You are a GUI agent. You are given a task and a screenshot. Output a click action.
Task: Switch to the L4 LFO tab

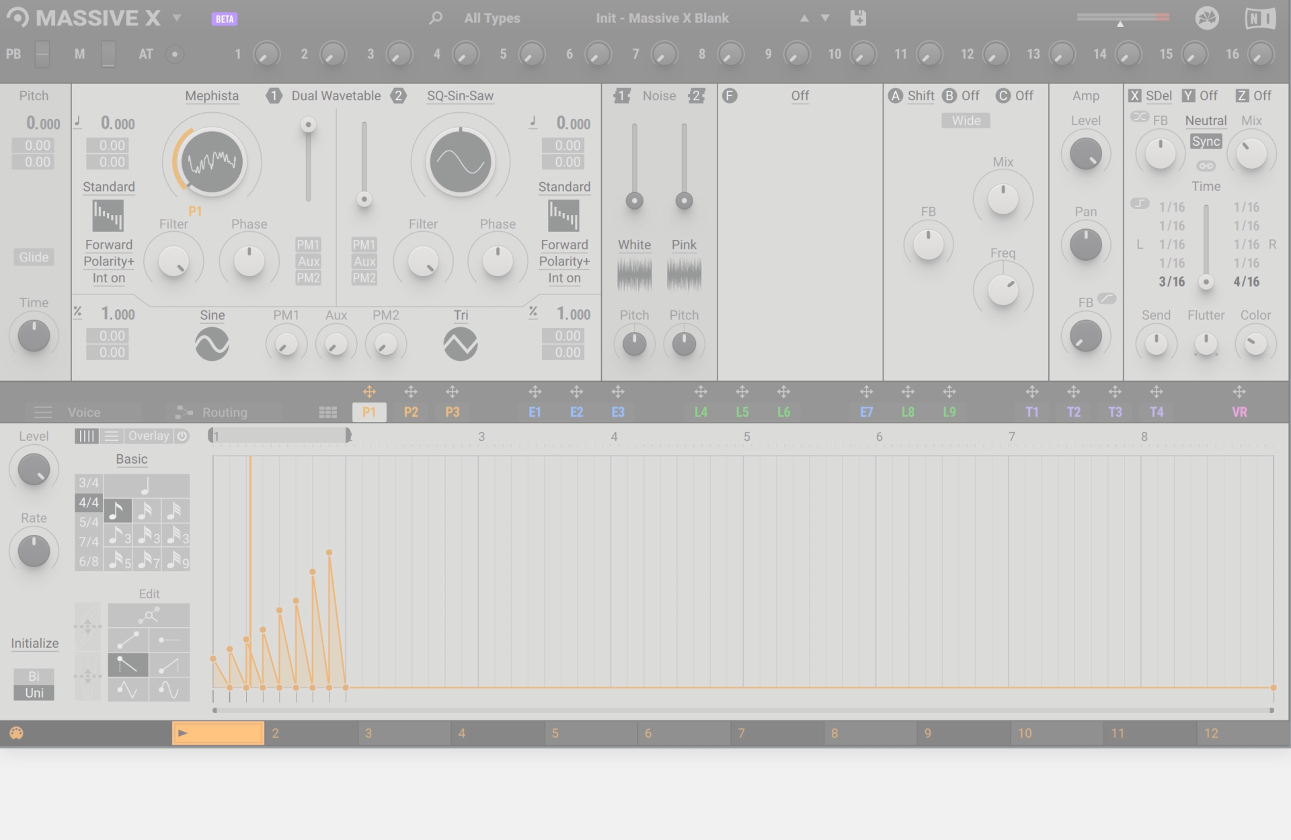(701, 412)
